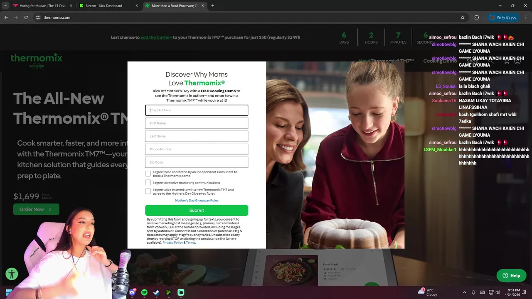Open the accessibility options icon
The width and height of the screenshot is (532, 299).
point(12,274)
